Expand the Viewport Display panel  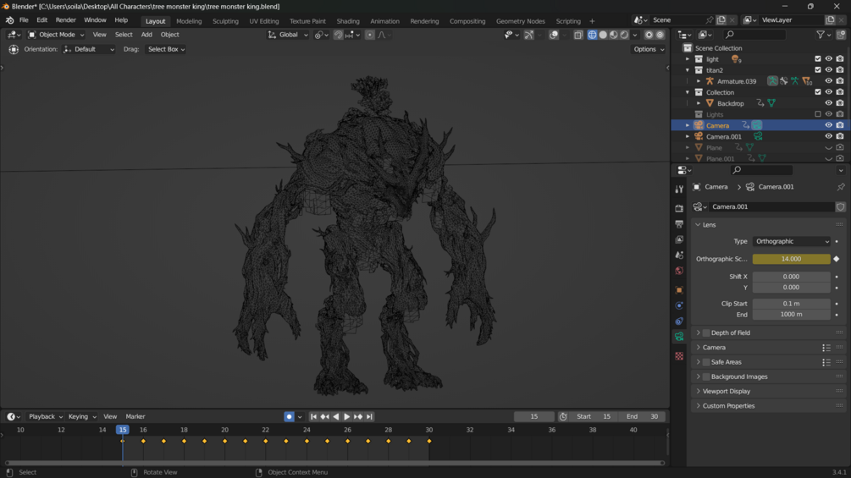727,391
